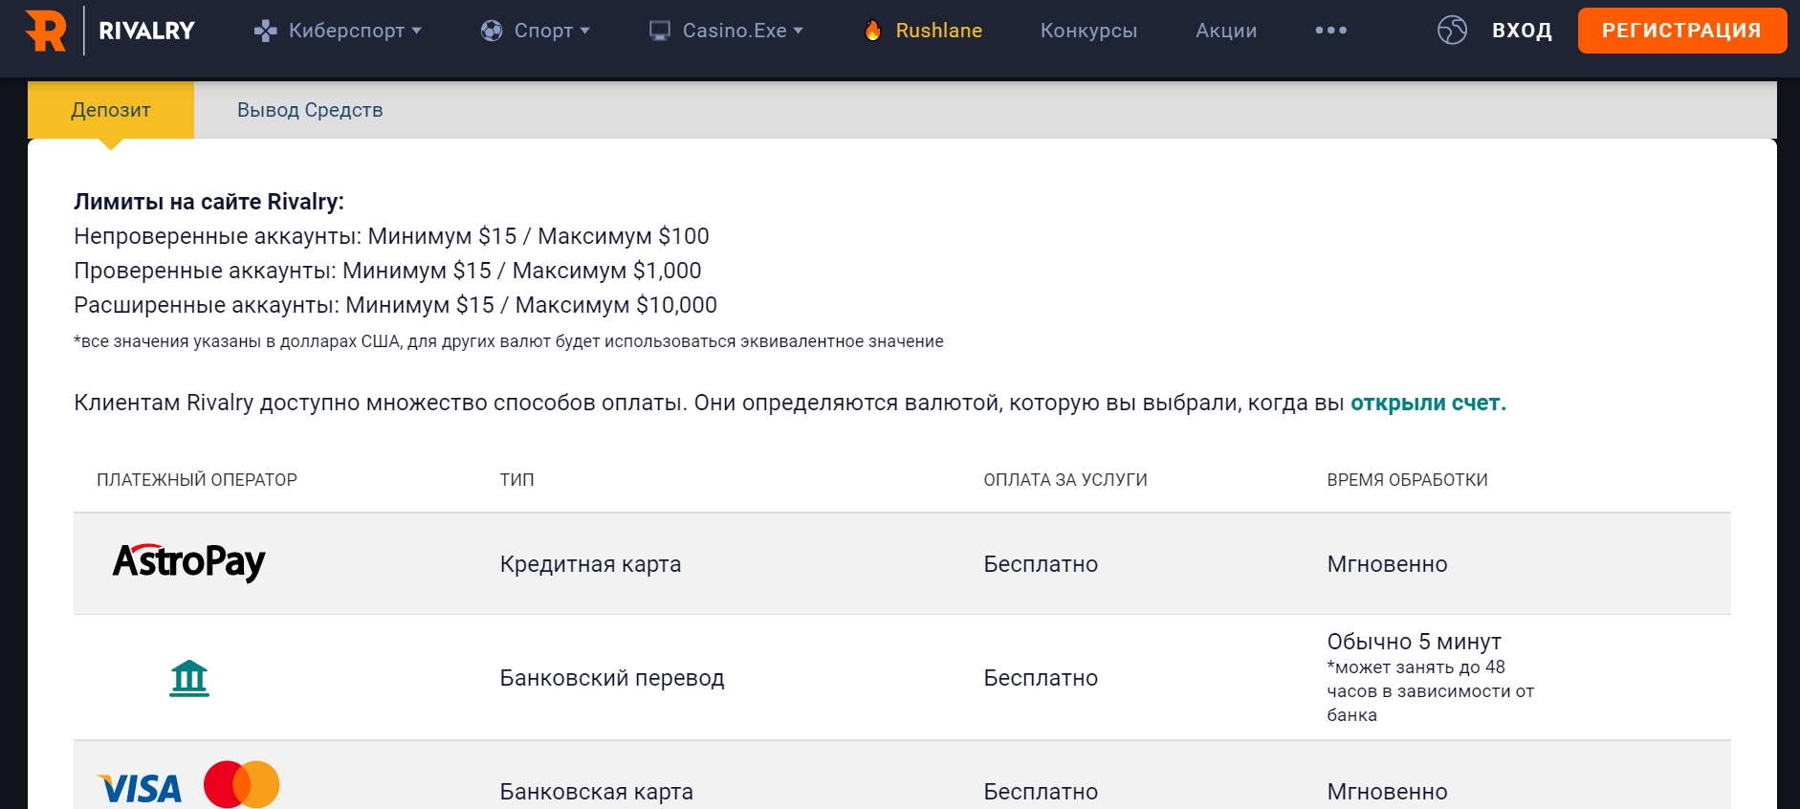Switch to Вывод Средств tab
The height and width of the screenshot is (809, 1800).
click(x=310, y=110)
